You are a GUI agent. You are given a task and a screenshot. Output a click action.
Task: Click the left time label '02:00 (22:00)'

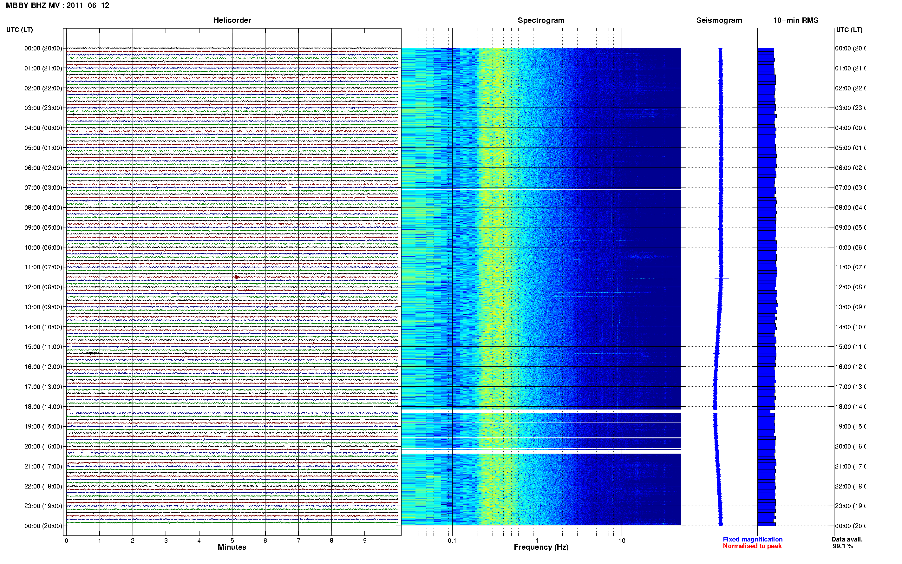[43, 89]
